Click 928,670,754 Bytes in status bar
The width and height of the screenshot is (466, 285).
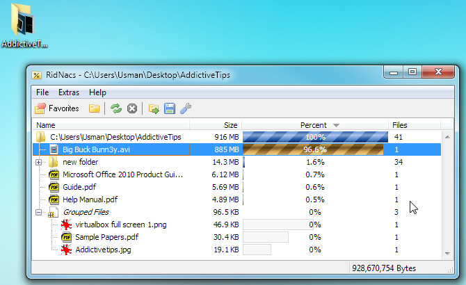point(384,268)
